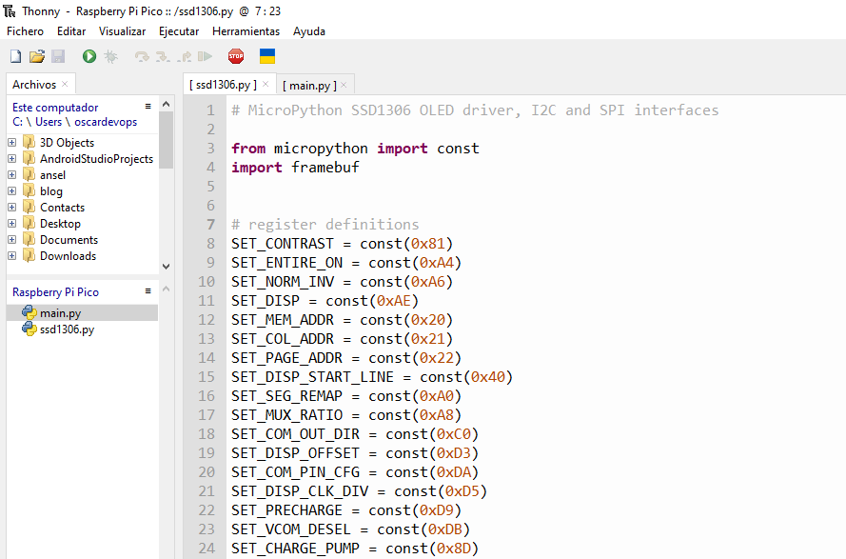Click line number 7 in gutter
This screenshot has width=846, height=559.
tap(210, 224)
